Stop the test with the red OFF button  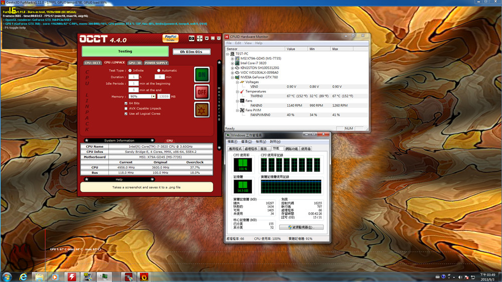coord(202,92)
